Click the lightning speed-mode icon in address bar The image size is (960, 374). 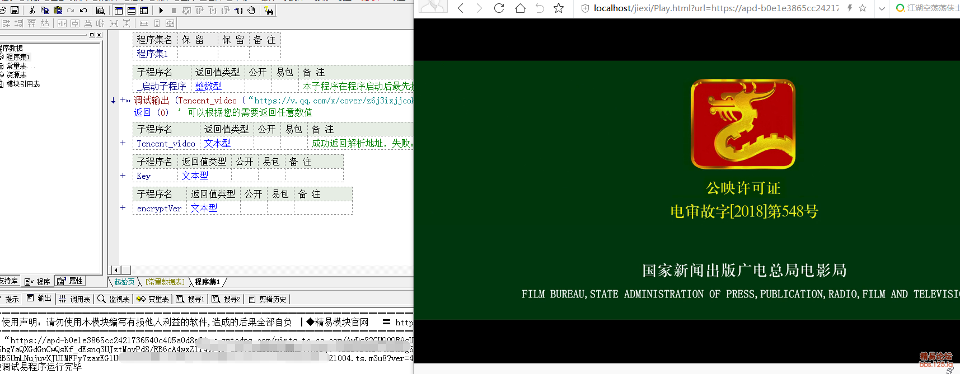click(850, 8)
